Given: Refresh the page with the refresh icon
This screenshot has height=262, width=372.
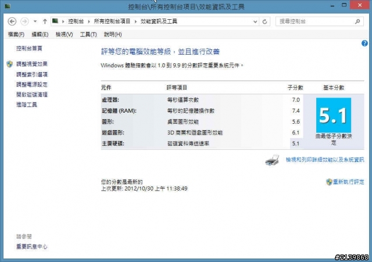Looking at the screenshot, I should tap(265, 21).
